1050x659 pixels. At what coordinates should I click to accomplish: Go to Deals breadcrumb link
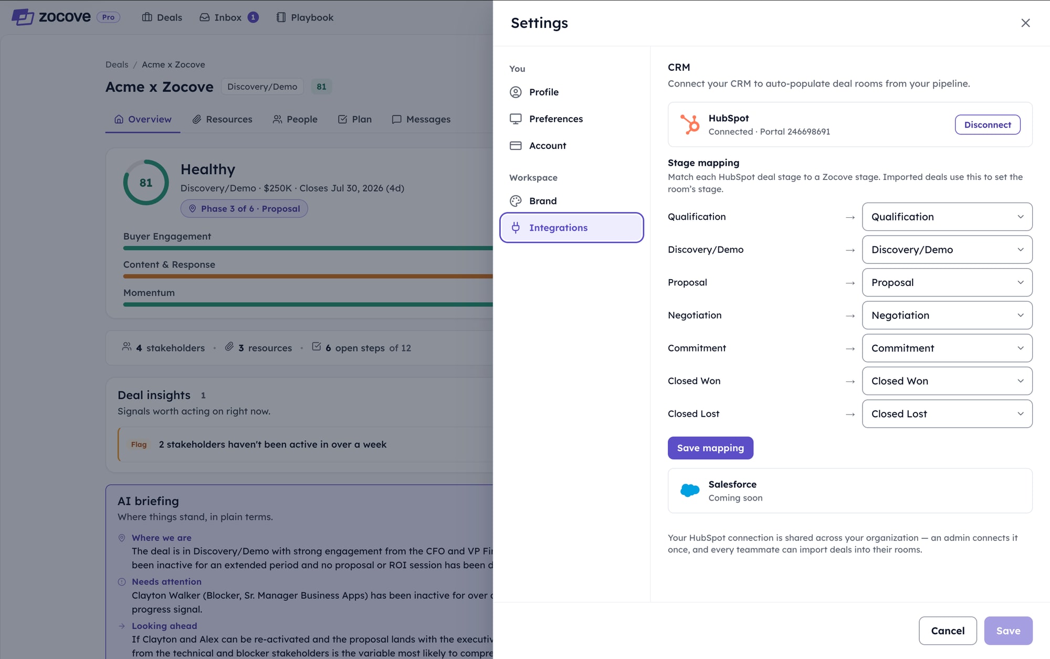click(x=117, y=65)
